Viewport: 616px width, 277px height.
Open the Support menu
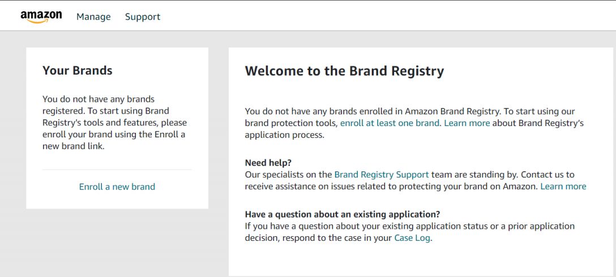coord(143,17)
